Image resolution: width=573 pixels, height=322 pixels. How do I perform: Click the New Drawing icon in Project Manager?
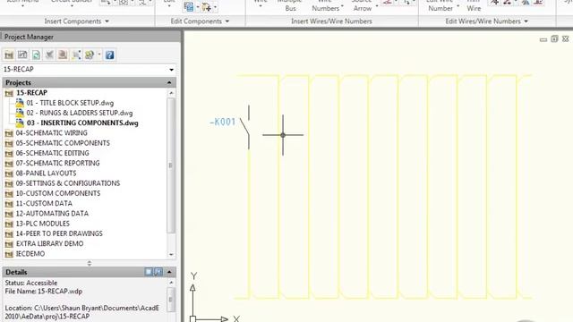tap(22, 55)
